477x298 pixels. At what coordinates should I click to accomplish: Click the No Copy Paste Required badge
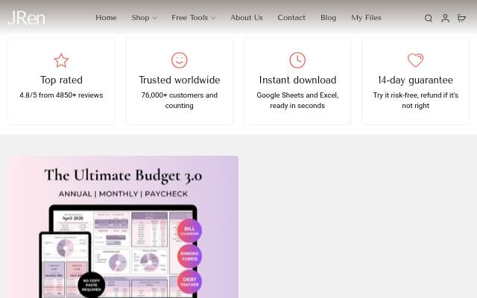[x=91, y=285]
